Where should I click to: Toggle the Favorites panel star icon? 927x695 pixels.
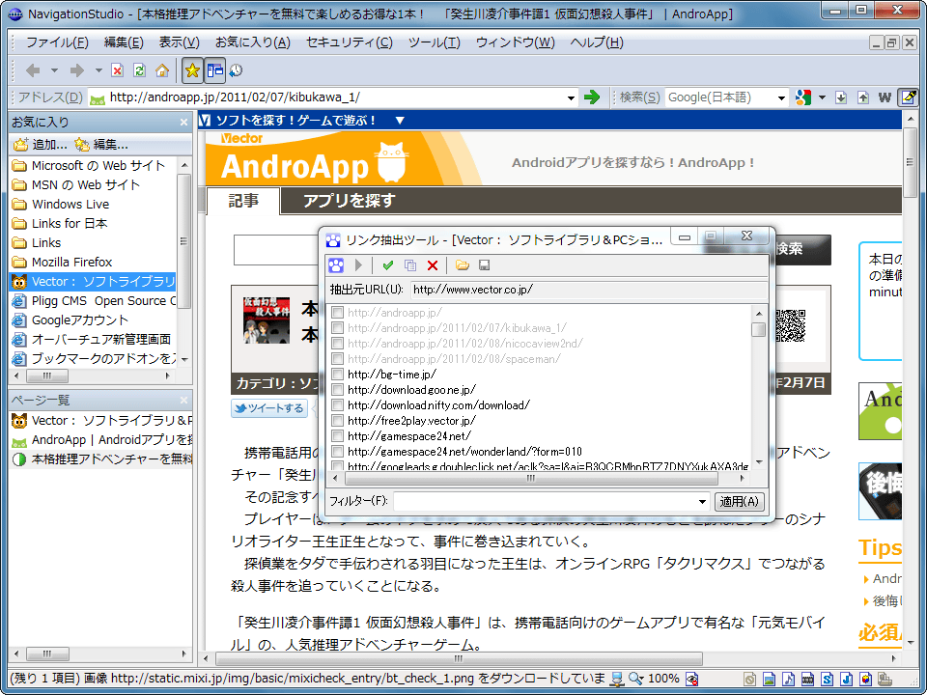click(192, 70)
